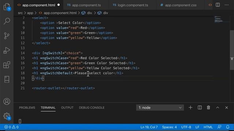Image resolution: width=234 pixels, height=131 pixels.
Task: Click 'Red Color Selected' text on line 15
Action: (99, 58)
